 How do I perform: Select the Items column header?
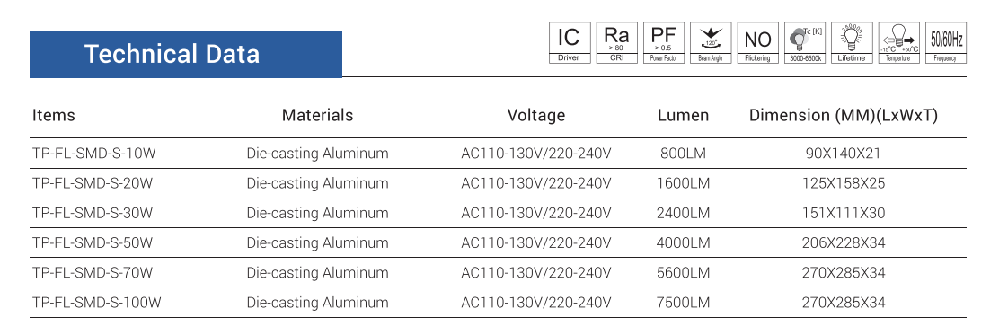click(x=54, y=115)
